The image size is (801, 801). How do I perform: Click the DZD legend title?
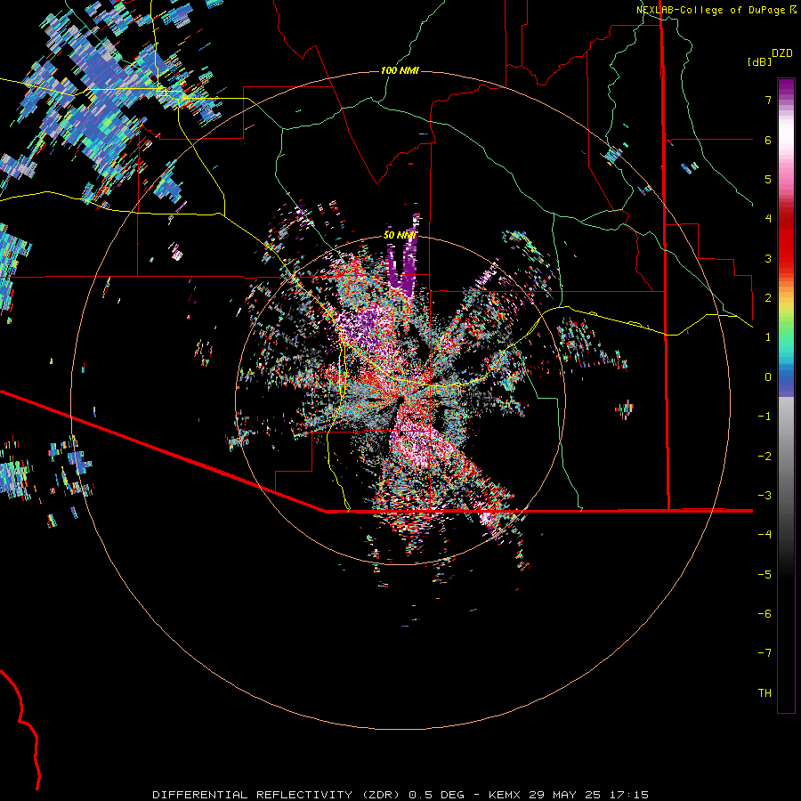(782, 53)
